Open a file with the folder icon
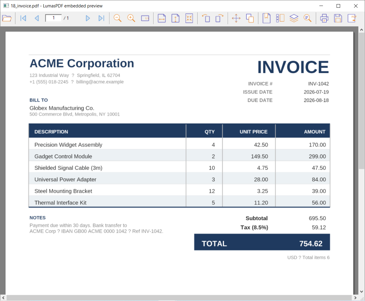The image size is (365, 301). 7,18
